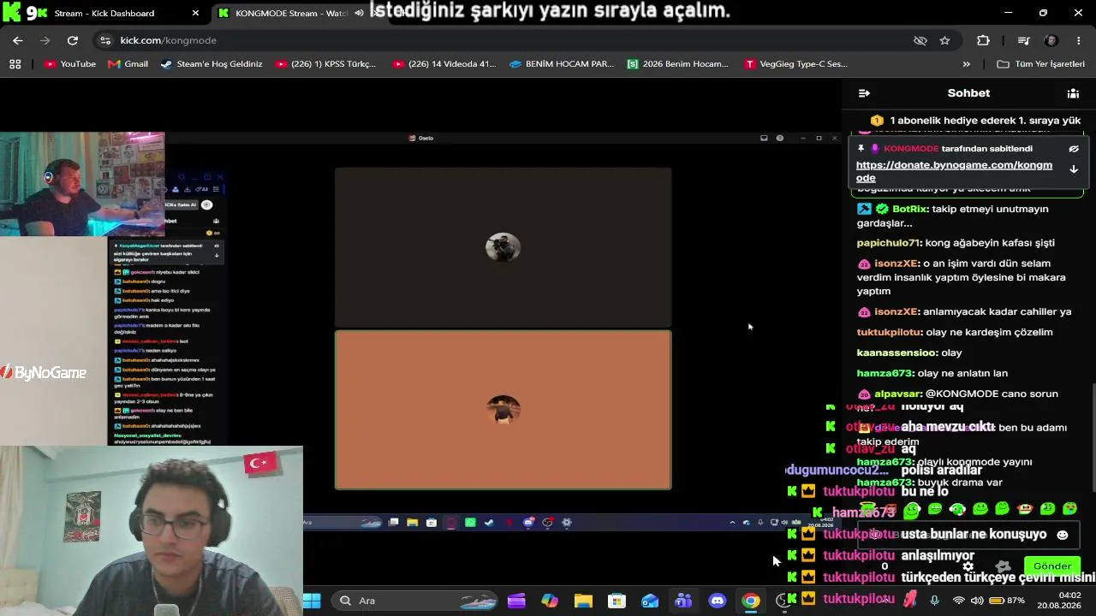The width and height of the screenshot is (1096, 616).
Task: Open Outlook from the taskbar
Action: coord(650,601)
